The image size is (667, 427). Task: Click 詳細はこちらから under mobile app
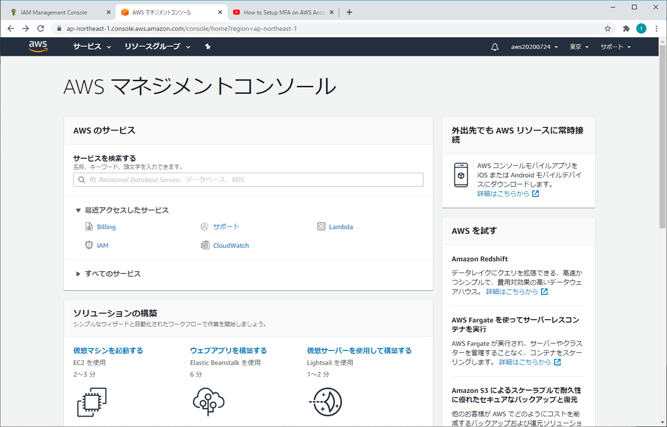pos(503,194)
